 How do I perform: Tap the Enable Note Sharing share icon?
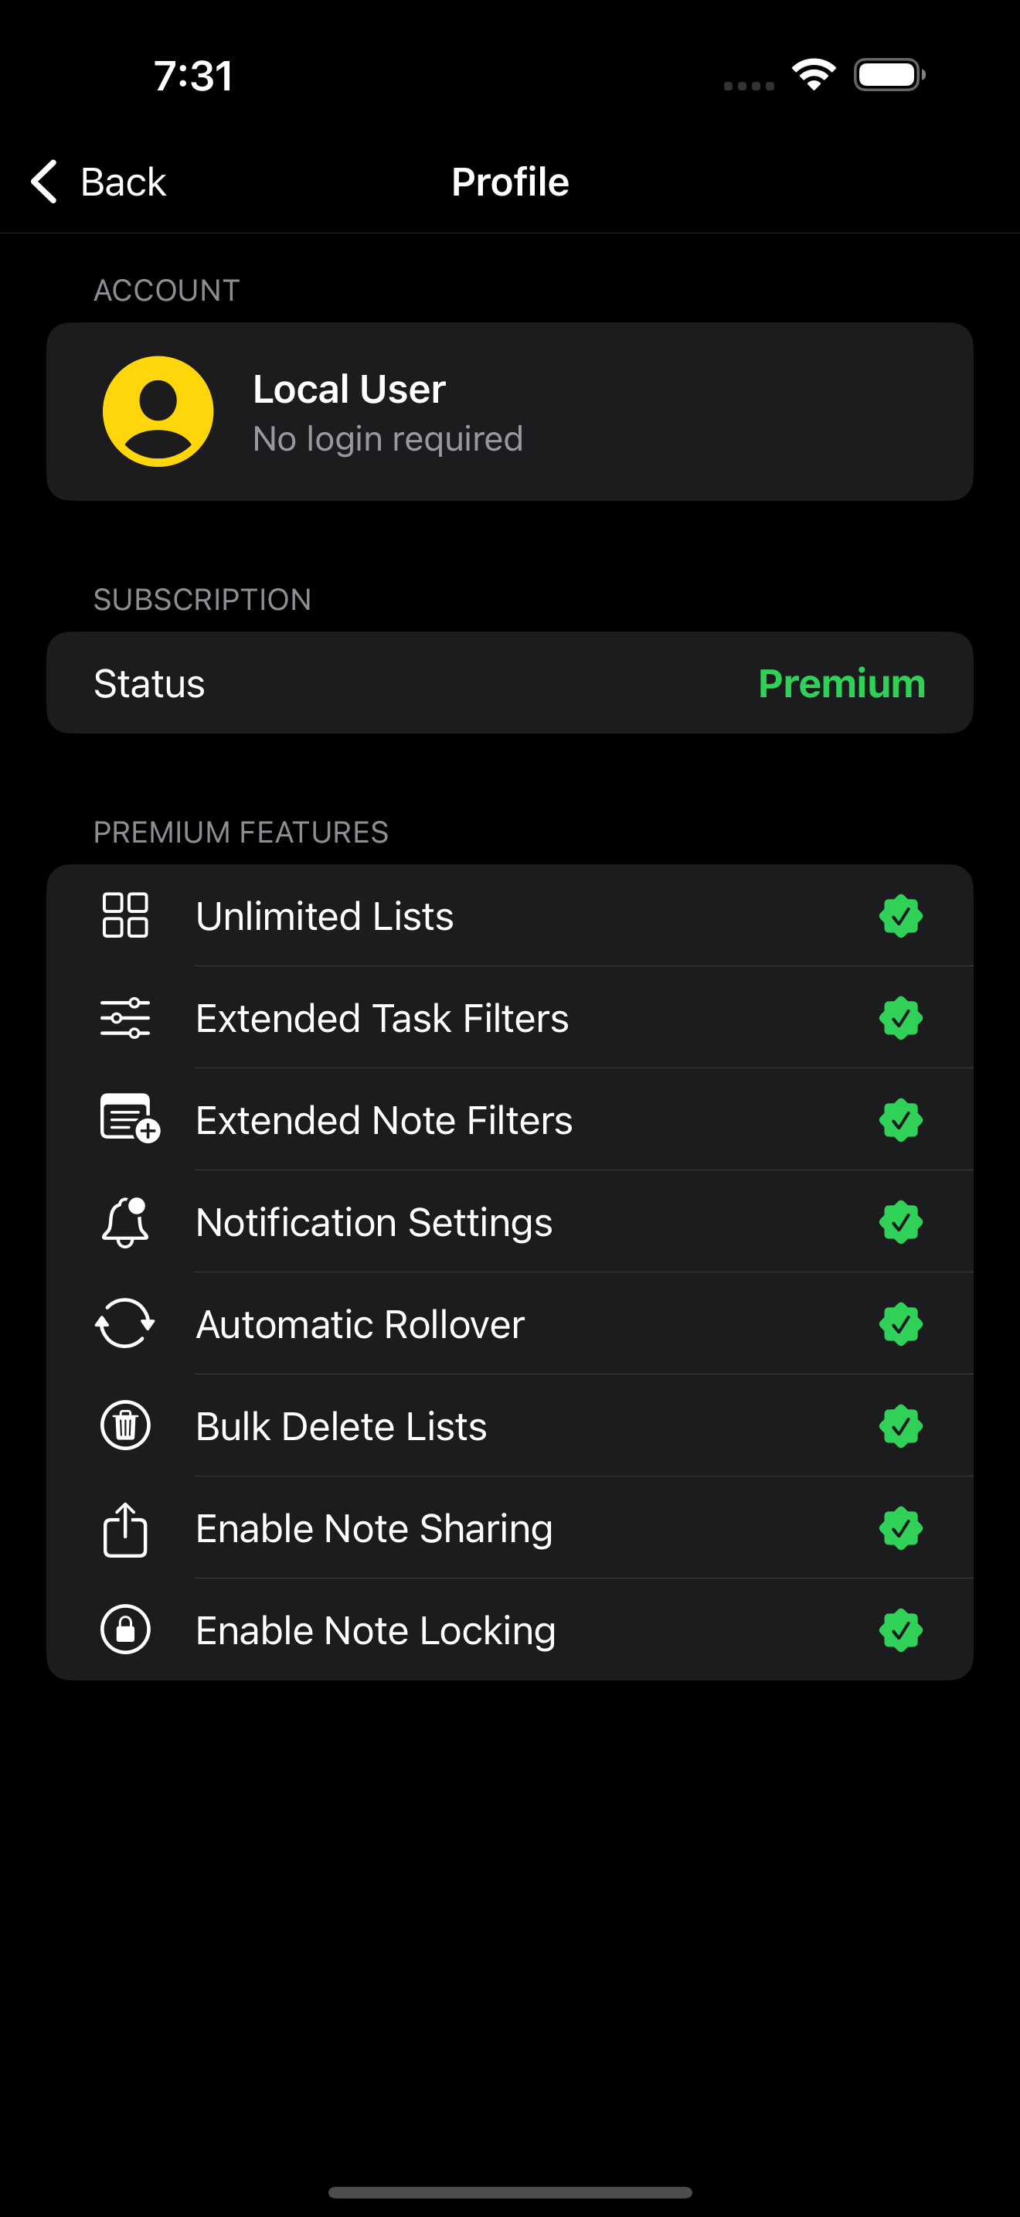click(125, 1529)
